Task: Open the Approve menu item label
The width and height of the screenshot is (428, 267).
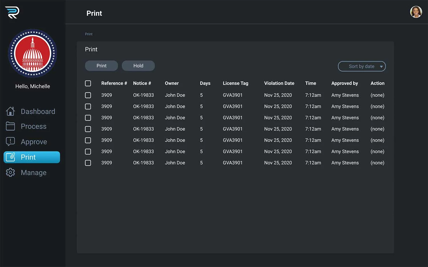Action: [x=34, y=142]
